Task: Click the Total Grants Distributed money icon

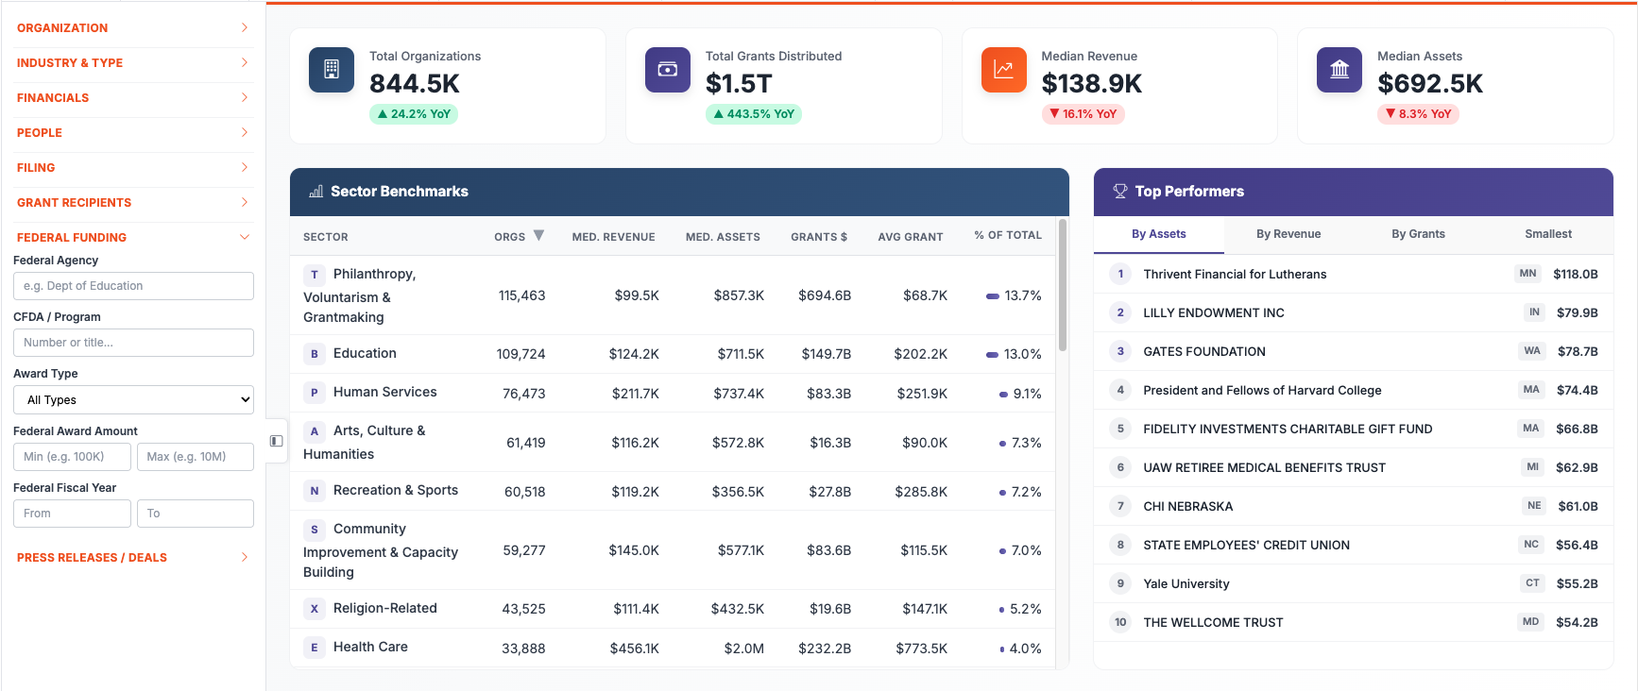Action: (667, 70)
